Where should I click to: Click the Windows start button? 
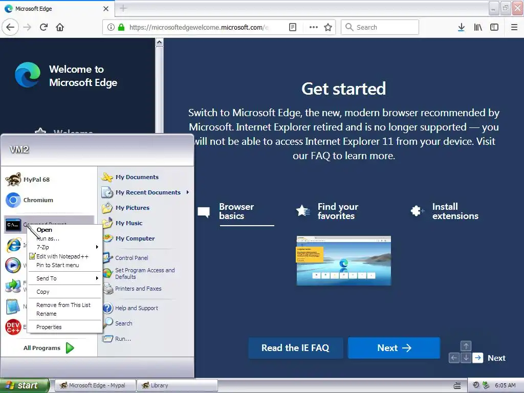(25, 385)
